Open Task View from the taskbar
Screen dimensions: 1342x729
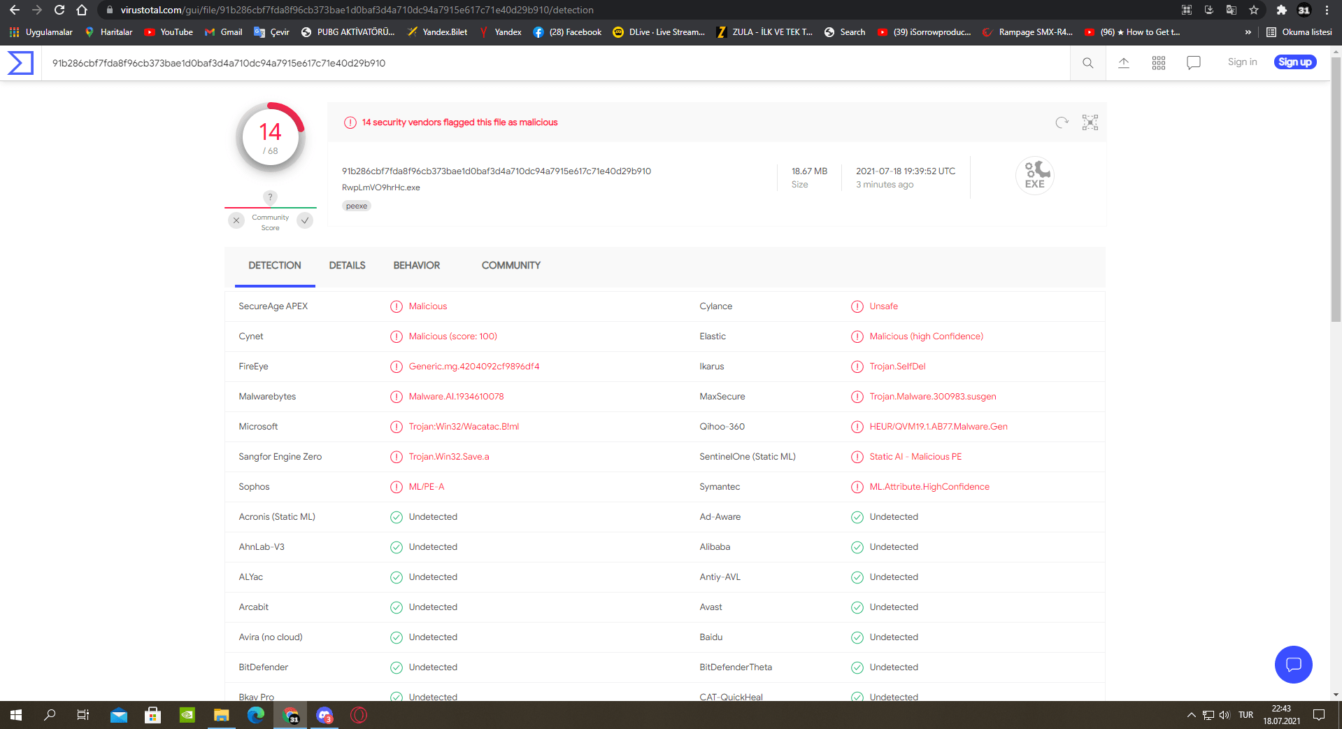click(x=83, y=715)
